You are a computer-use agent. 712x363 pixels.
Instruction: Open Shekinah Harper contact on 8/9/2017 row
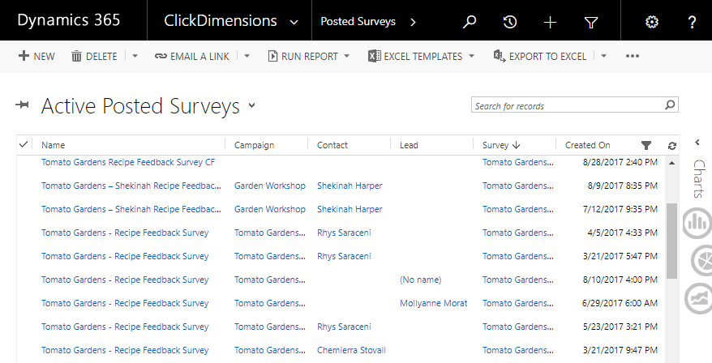pos(350,186)
